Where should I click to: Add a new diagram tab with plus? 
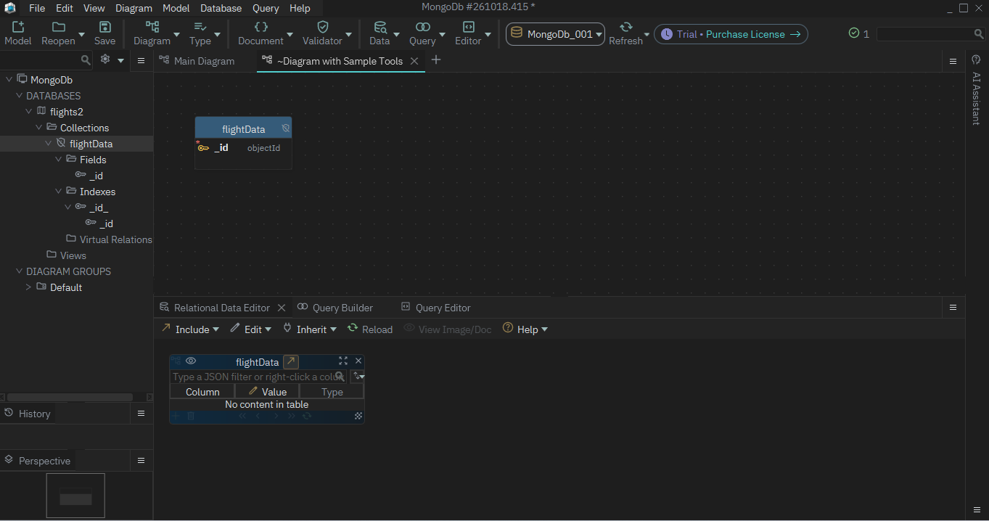[x=436, y=60]
